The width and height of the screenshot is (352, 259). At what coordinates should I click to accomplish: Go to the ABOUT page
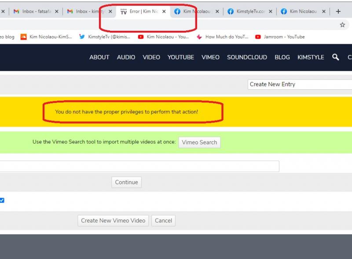[x=99, y=57]
